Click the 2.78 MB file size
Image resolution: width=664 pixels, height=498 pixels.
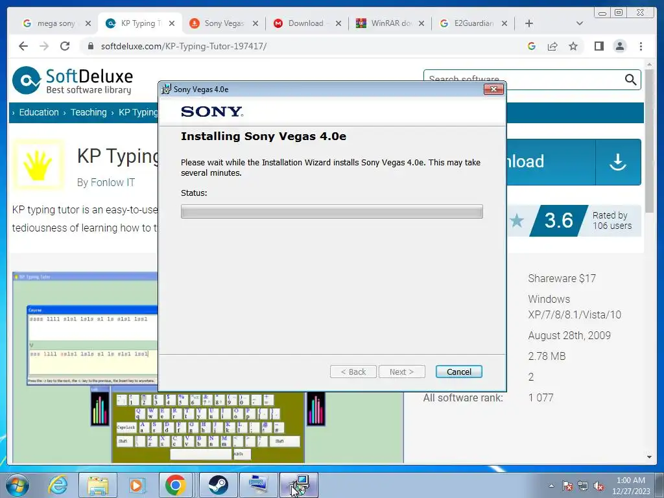click(547, 356)
